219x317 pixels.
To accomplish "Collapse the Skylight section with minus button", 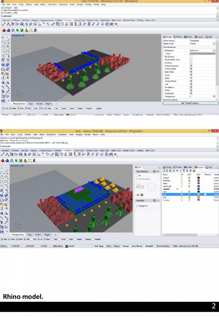I will pos(158,201).
